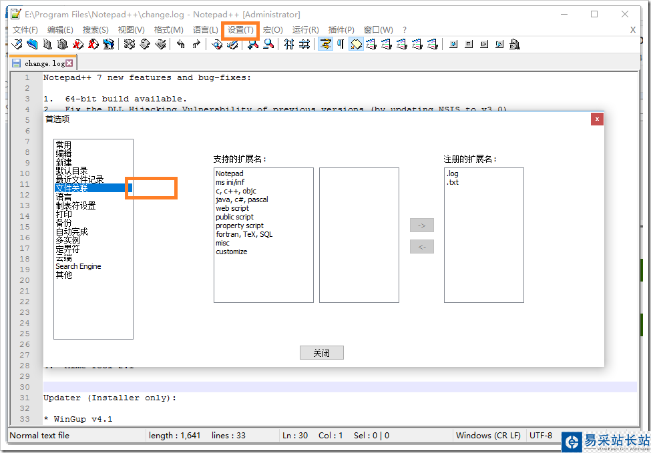Open the 视图(V) menu

[x=131, y=30]
